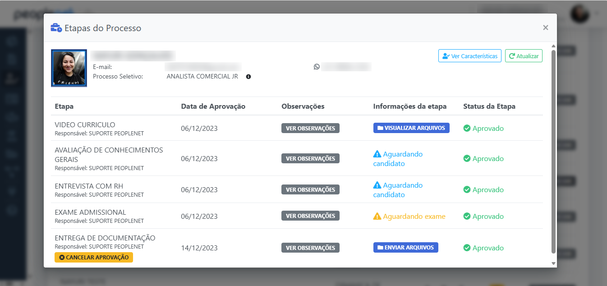Open Ver Características
607x286 pixels.
pos(470,56)
